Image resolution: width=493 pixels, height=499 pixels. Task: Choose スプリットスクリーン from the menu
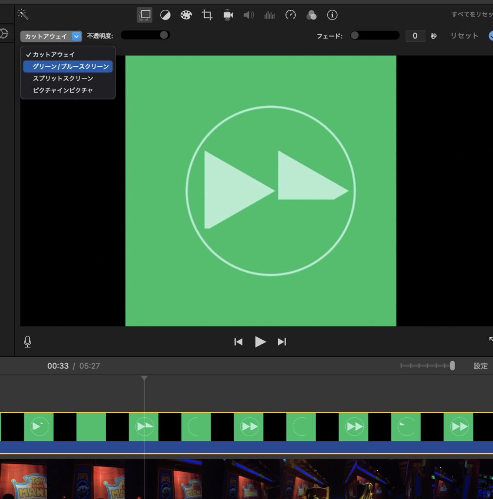click(63, 78)
